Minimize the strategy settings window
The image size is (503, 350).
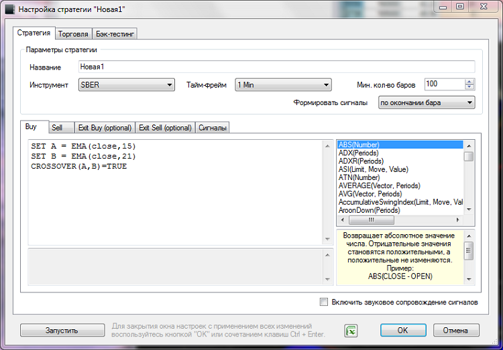pyautogui.click(x=443, y=7)
